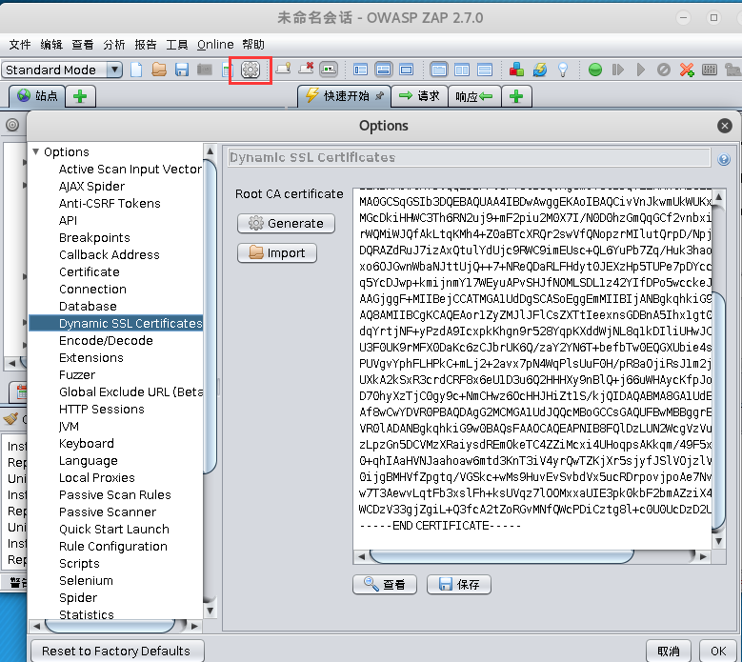The image size is (742, 662).
Task: Open the 报告 menu
Action: pos(146,45)
